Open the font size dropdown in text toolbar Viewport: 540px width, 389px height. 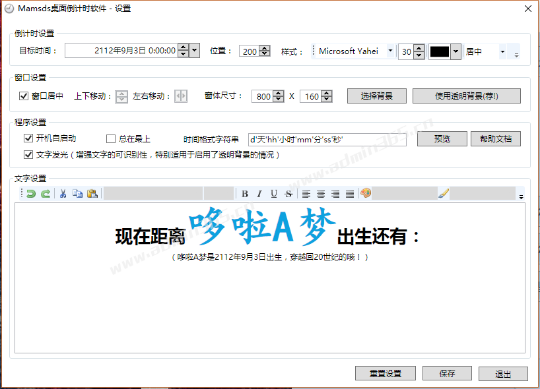click(x=219, y=194)
